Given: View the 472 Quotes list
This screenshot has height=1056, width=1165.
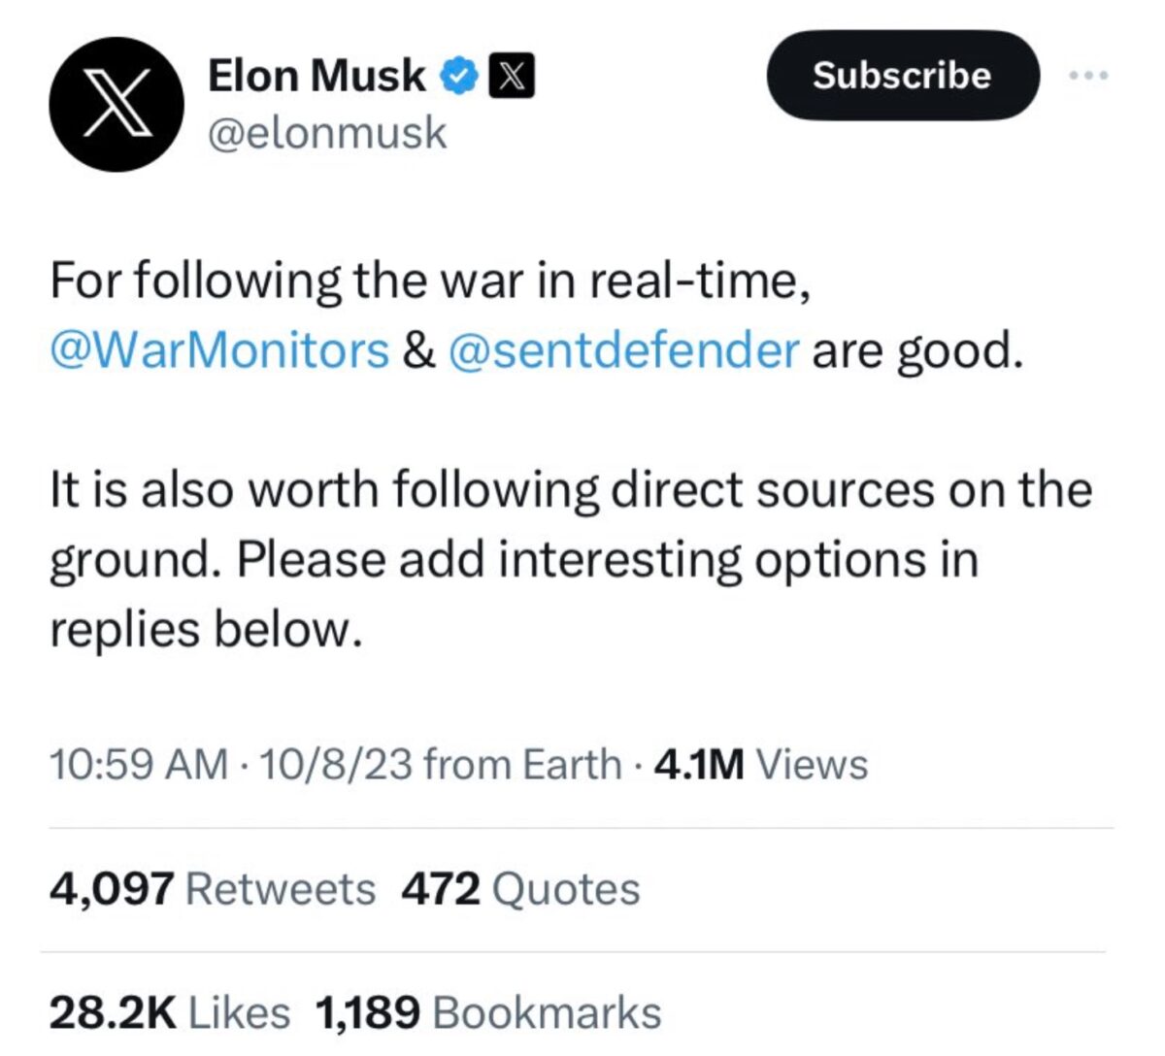Looking at the screenshot, I should click(520, 886).
